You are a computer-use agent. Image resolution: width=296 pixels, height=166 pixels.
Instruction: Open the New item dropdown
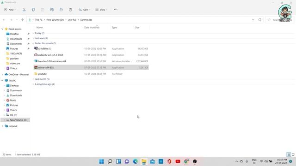click(x=10, y=10)
